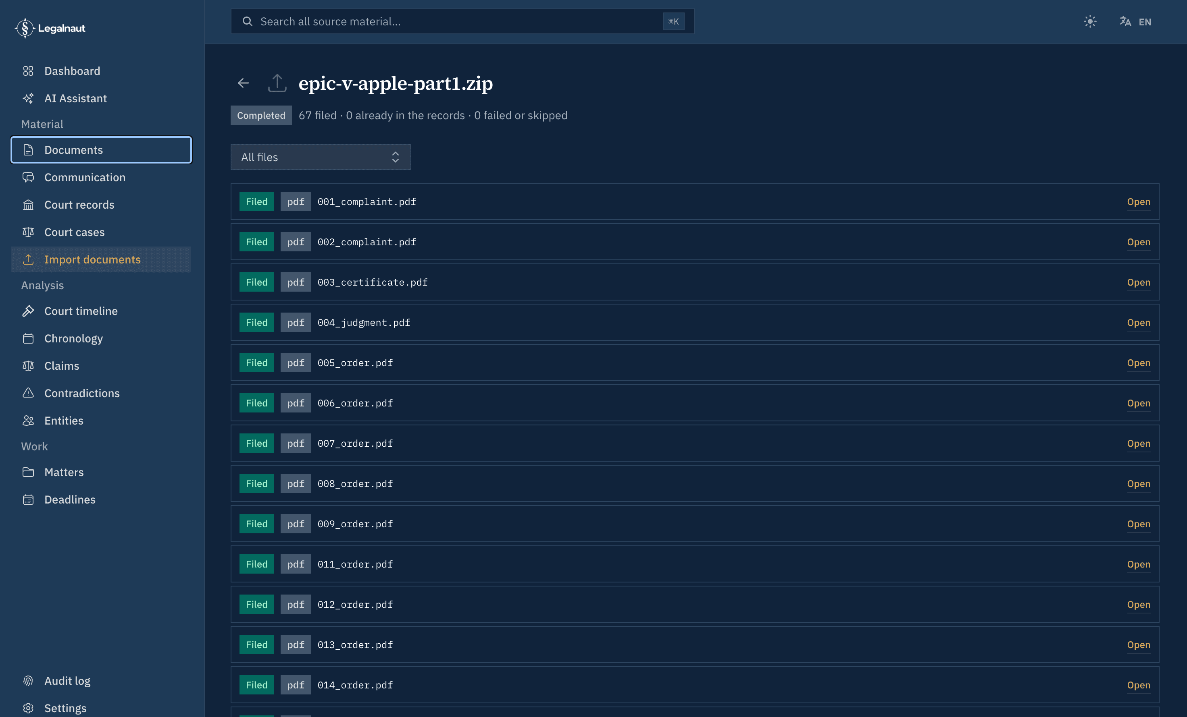Click pdf tag on 011_order.pdf row
The image size is (1187, 717).
click(296, 564)
